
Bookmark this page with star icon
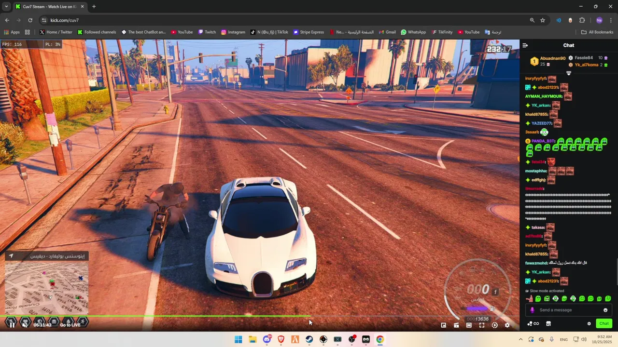click(543, 20)
